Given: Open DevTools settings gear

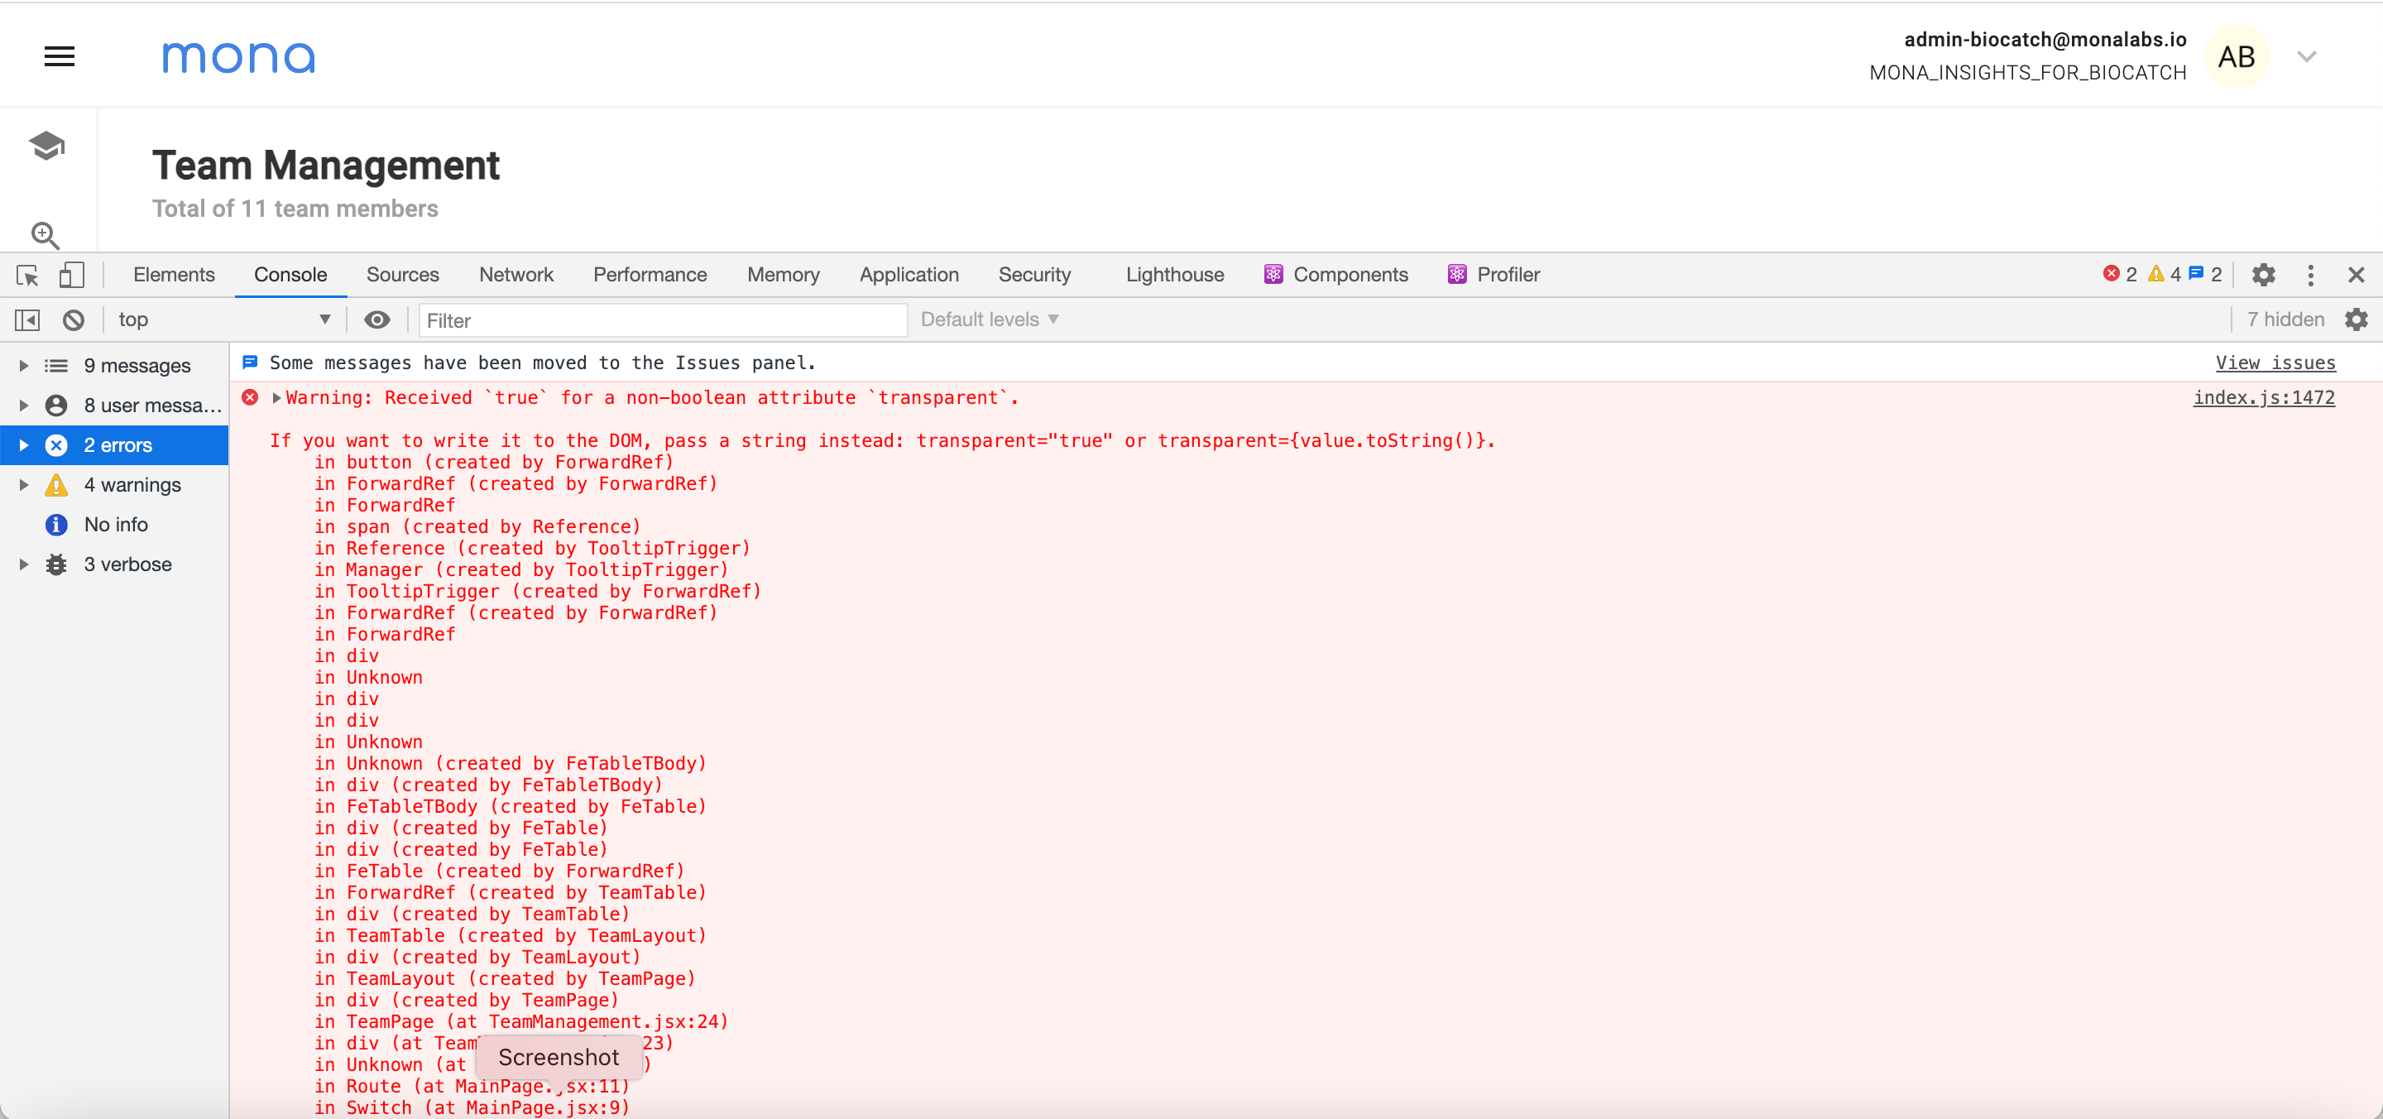Looking at the screenshot, I should tap(2263, 275).
